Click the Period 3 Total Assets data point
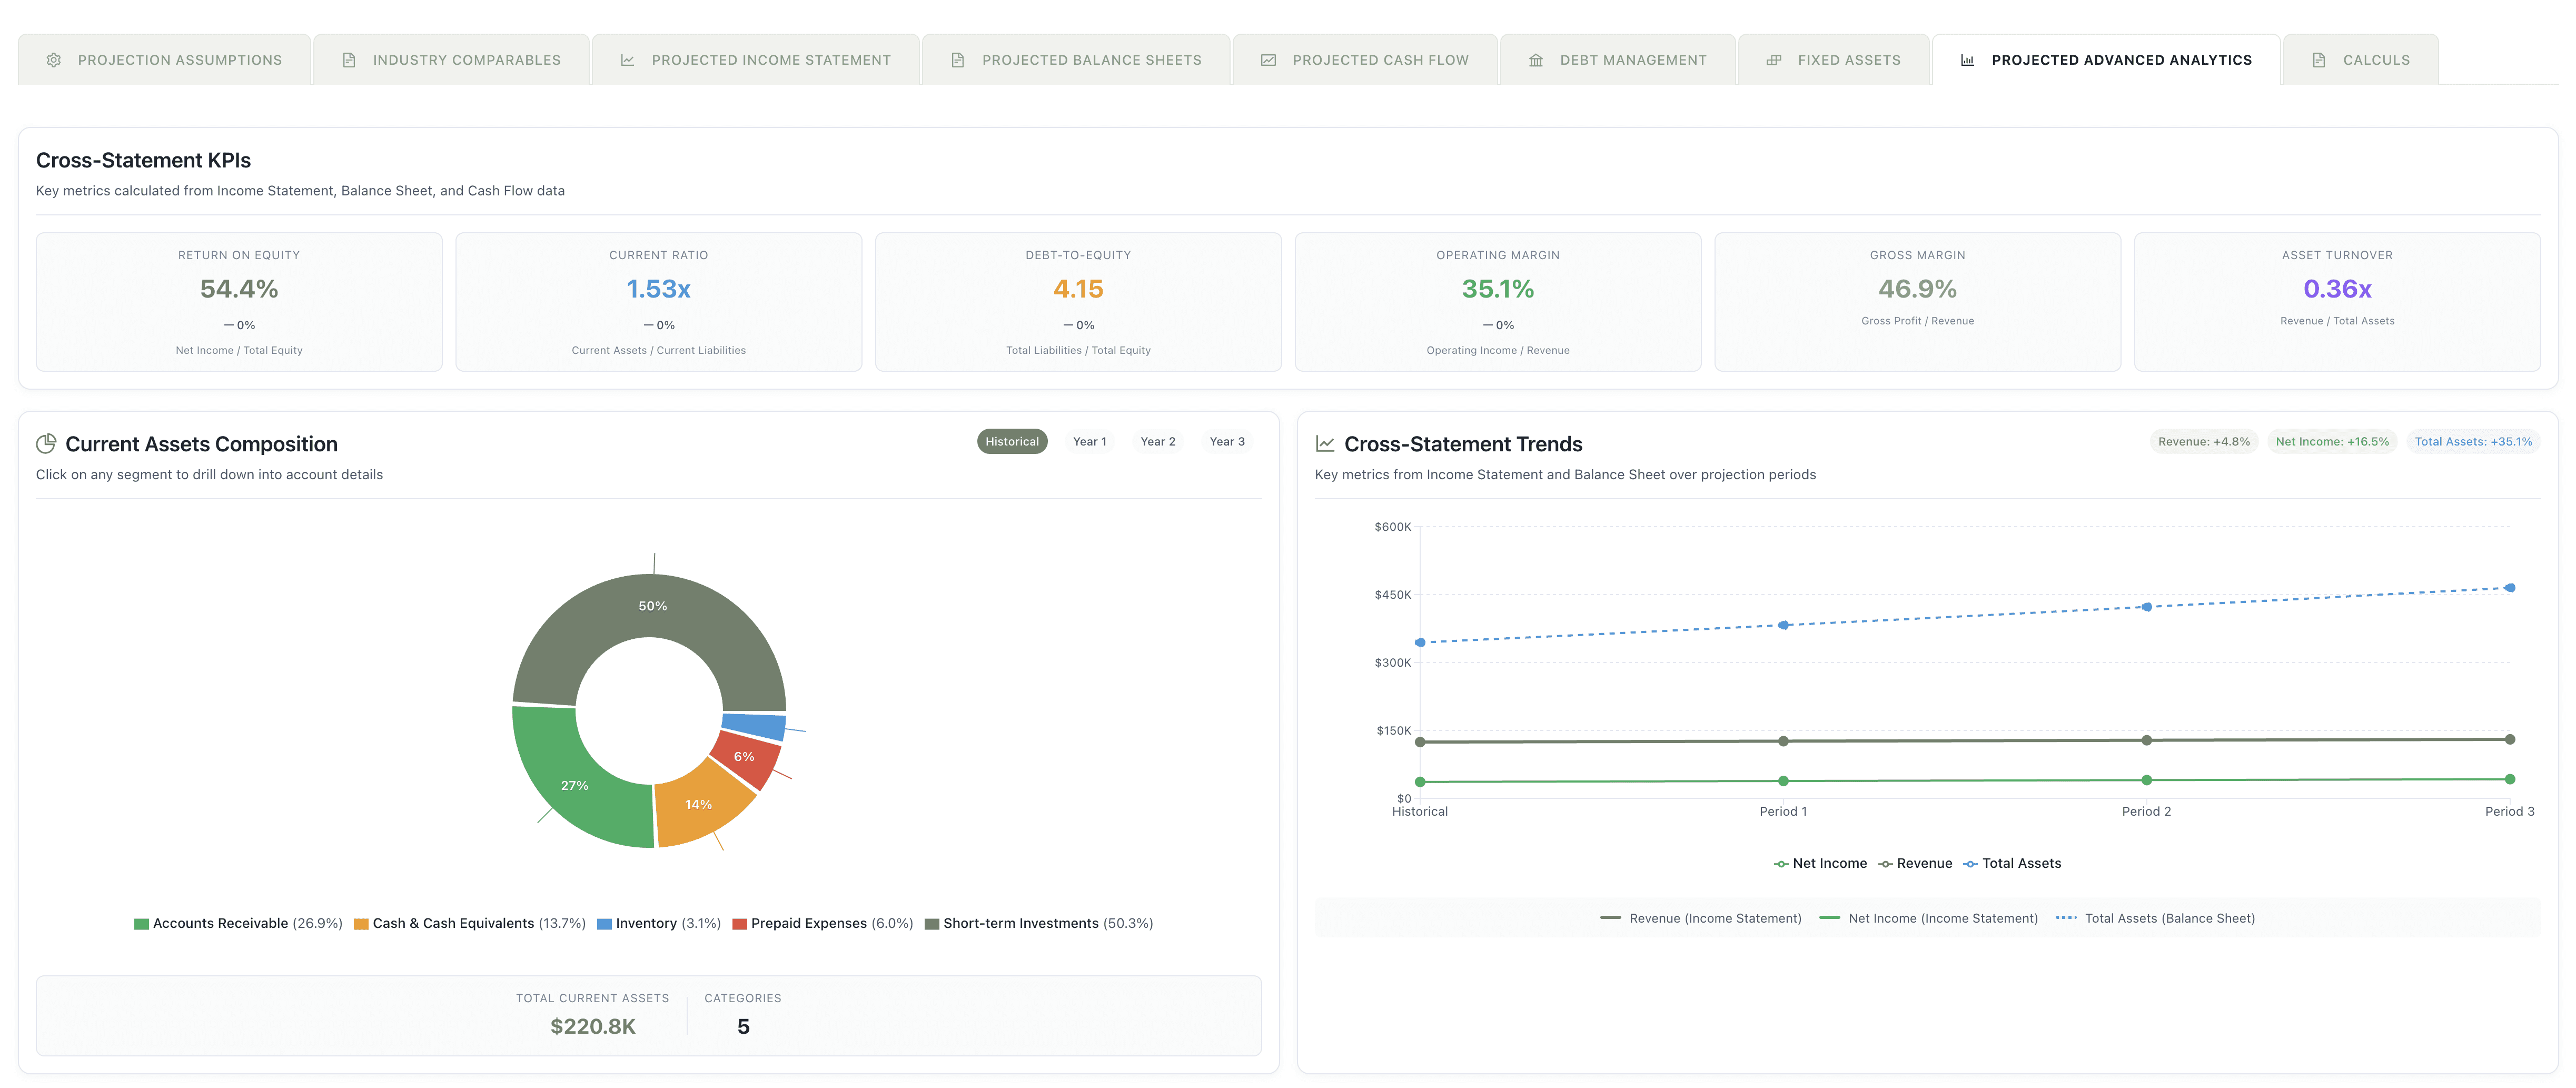The image size is (2576, 1088). [2510, 588]
